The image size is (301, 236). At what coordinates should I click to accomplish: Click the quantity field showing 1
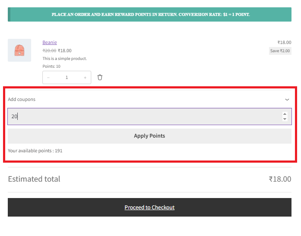click(67, 78)
